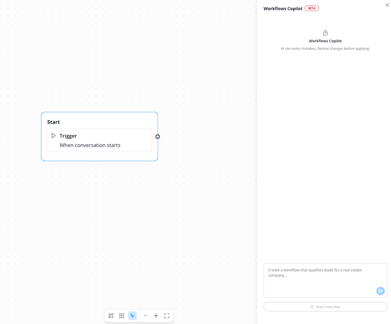Click the AI can make mistakes notice
This screenshot has width=391, height=324.
325,48
